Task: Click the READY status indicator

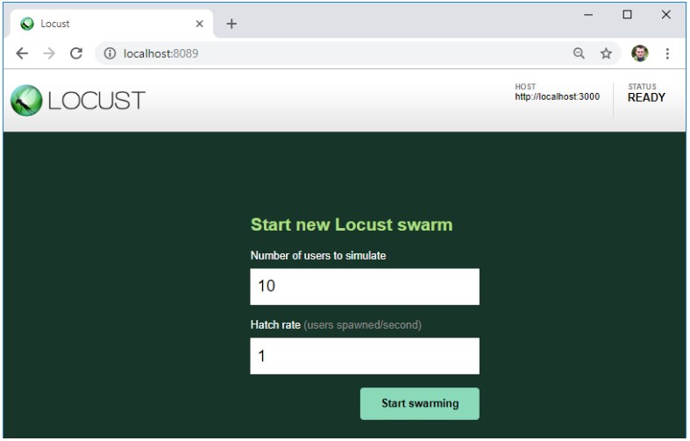Action: [646, 97]
